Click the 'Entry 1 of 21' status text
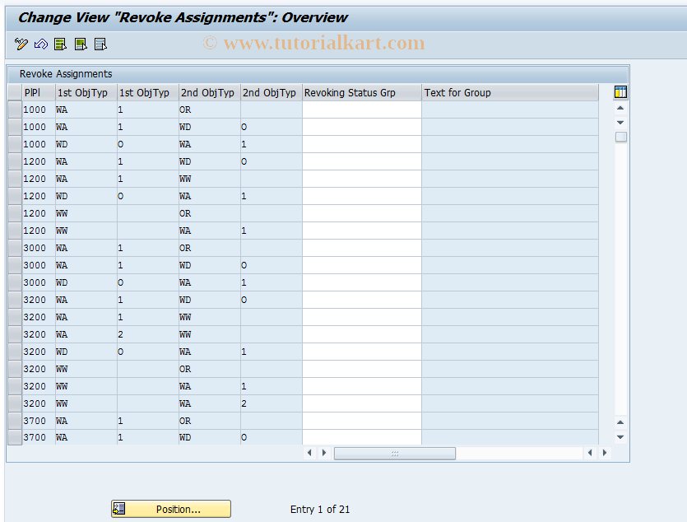The height and width of the screenshot is (522, 687). coord(320,510)
